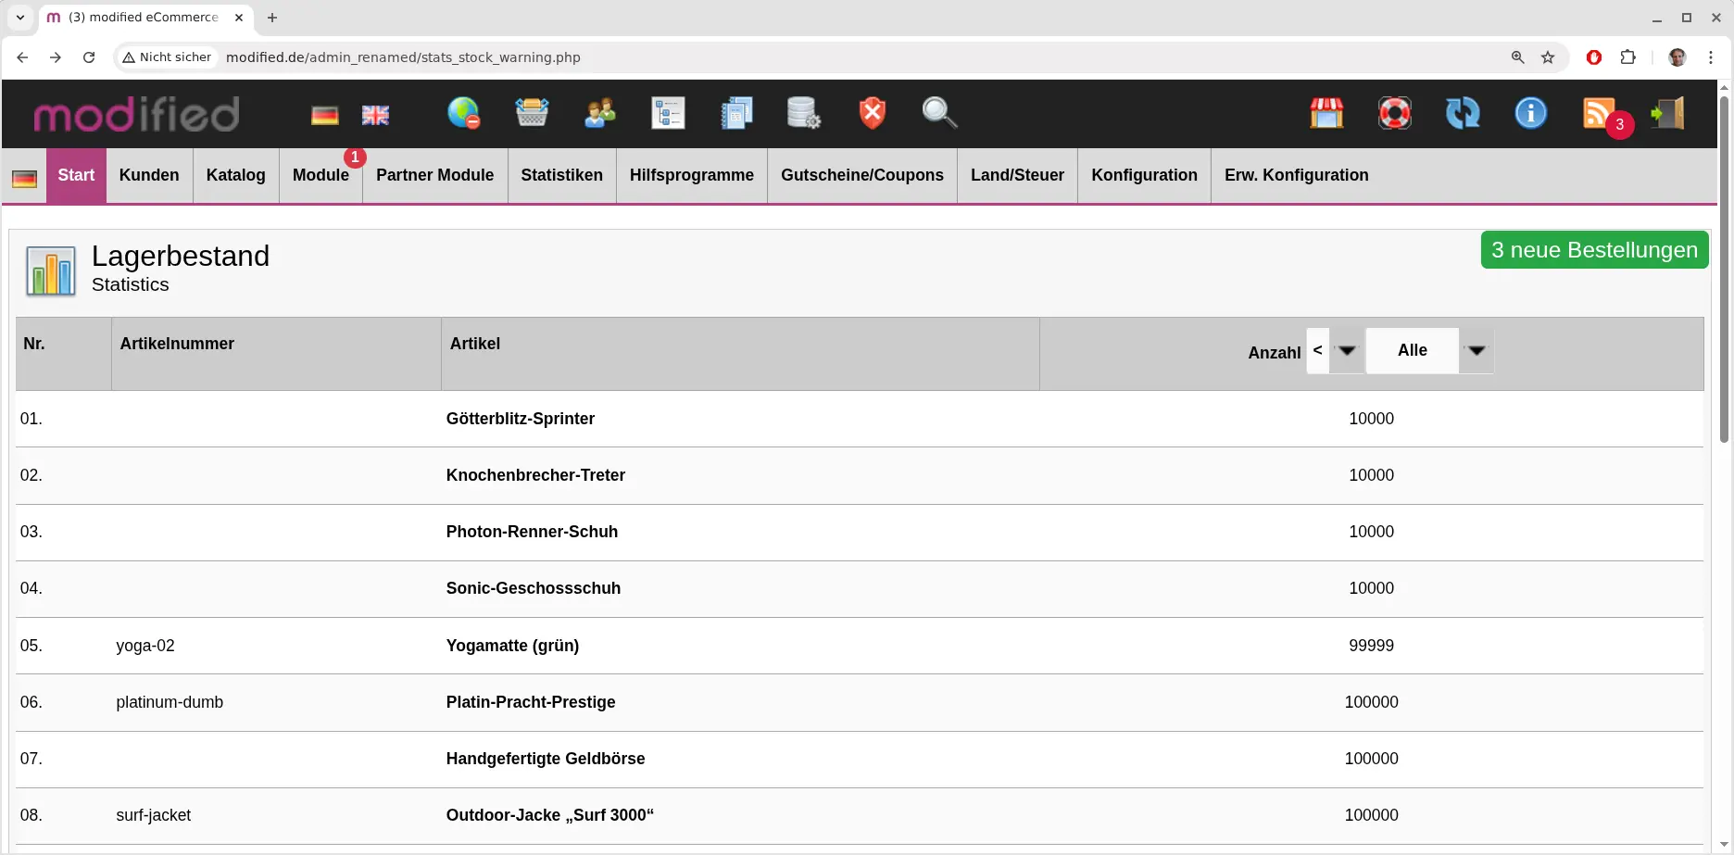This screenshot has width=1734, height=855.
Task: Click the red shield security icon
Action: coord(872,113)
